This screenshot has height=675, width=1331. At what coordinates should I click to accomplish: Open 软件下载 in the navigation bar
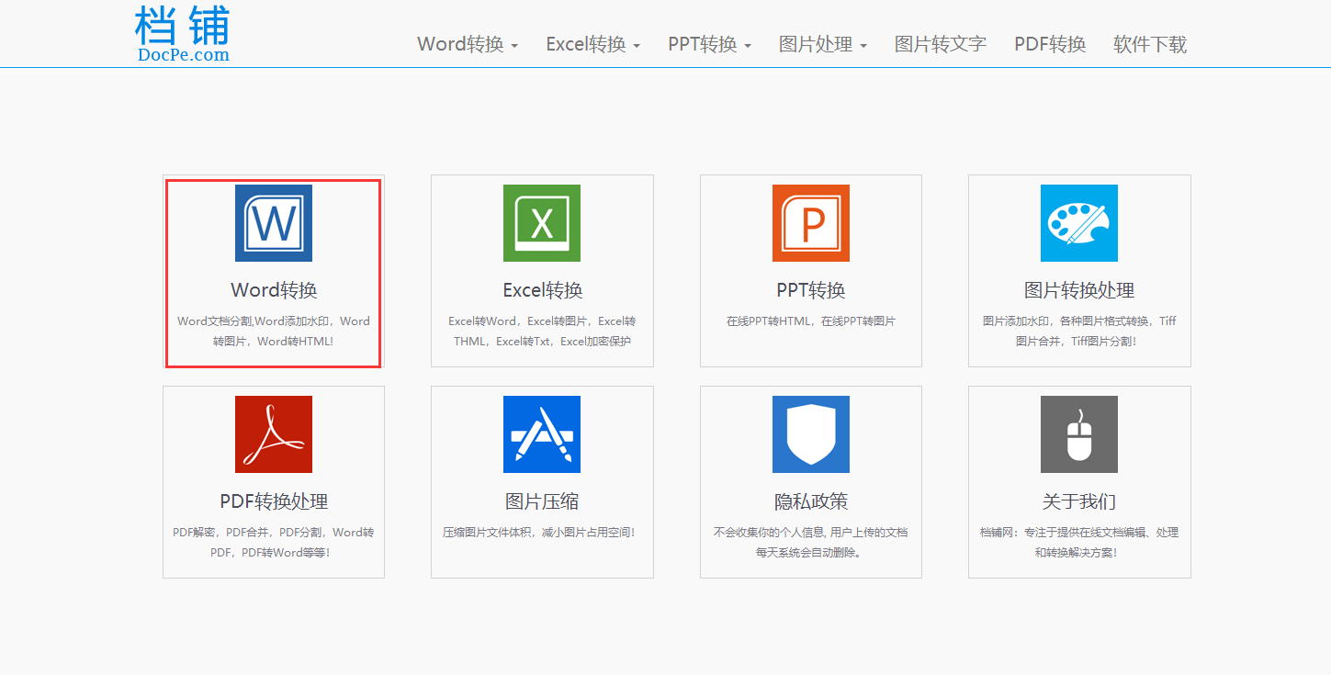pyautogui.click(x=1150, y=44)
